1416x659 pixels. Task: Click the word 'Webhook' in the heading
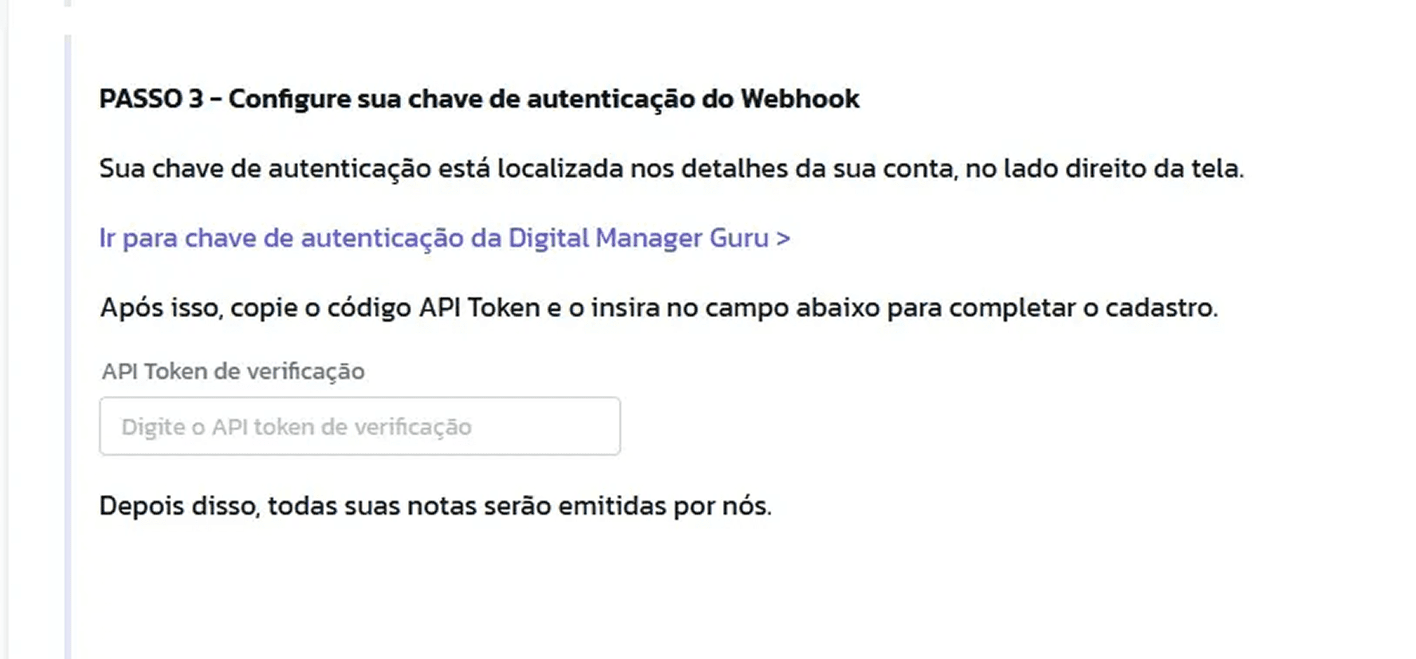click(x=800, y=99)
